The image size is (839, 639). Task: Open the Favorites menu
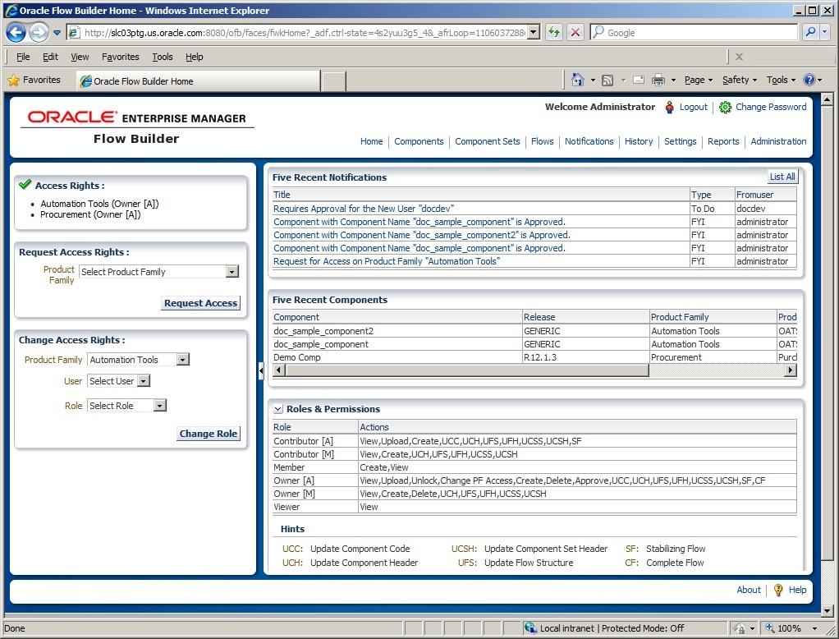point(121,56)
